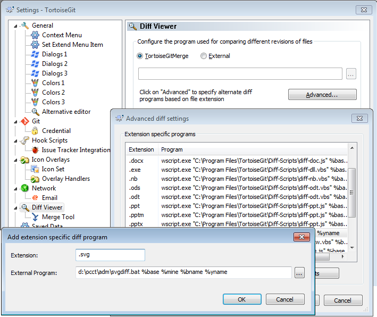Open Credential settings page
377x317 pixels.
pyautogui.click(x=56, y=131)
